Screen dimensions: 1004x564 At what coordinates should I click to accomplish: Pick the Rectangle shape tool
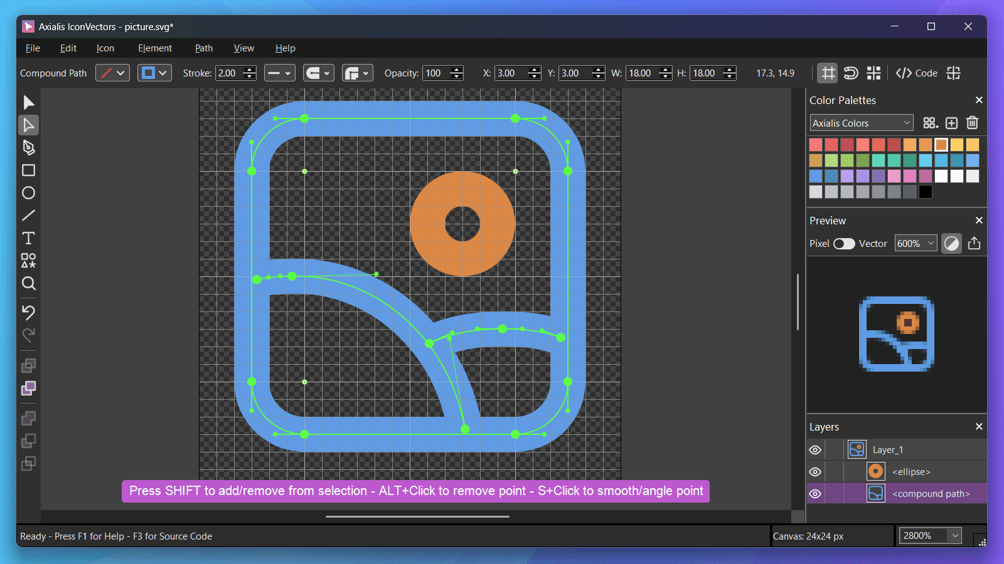[x=28, y=170]
